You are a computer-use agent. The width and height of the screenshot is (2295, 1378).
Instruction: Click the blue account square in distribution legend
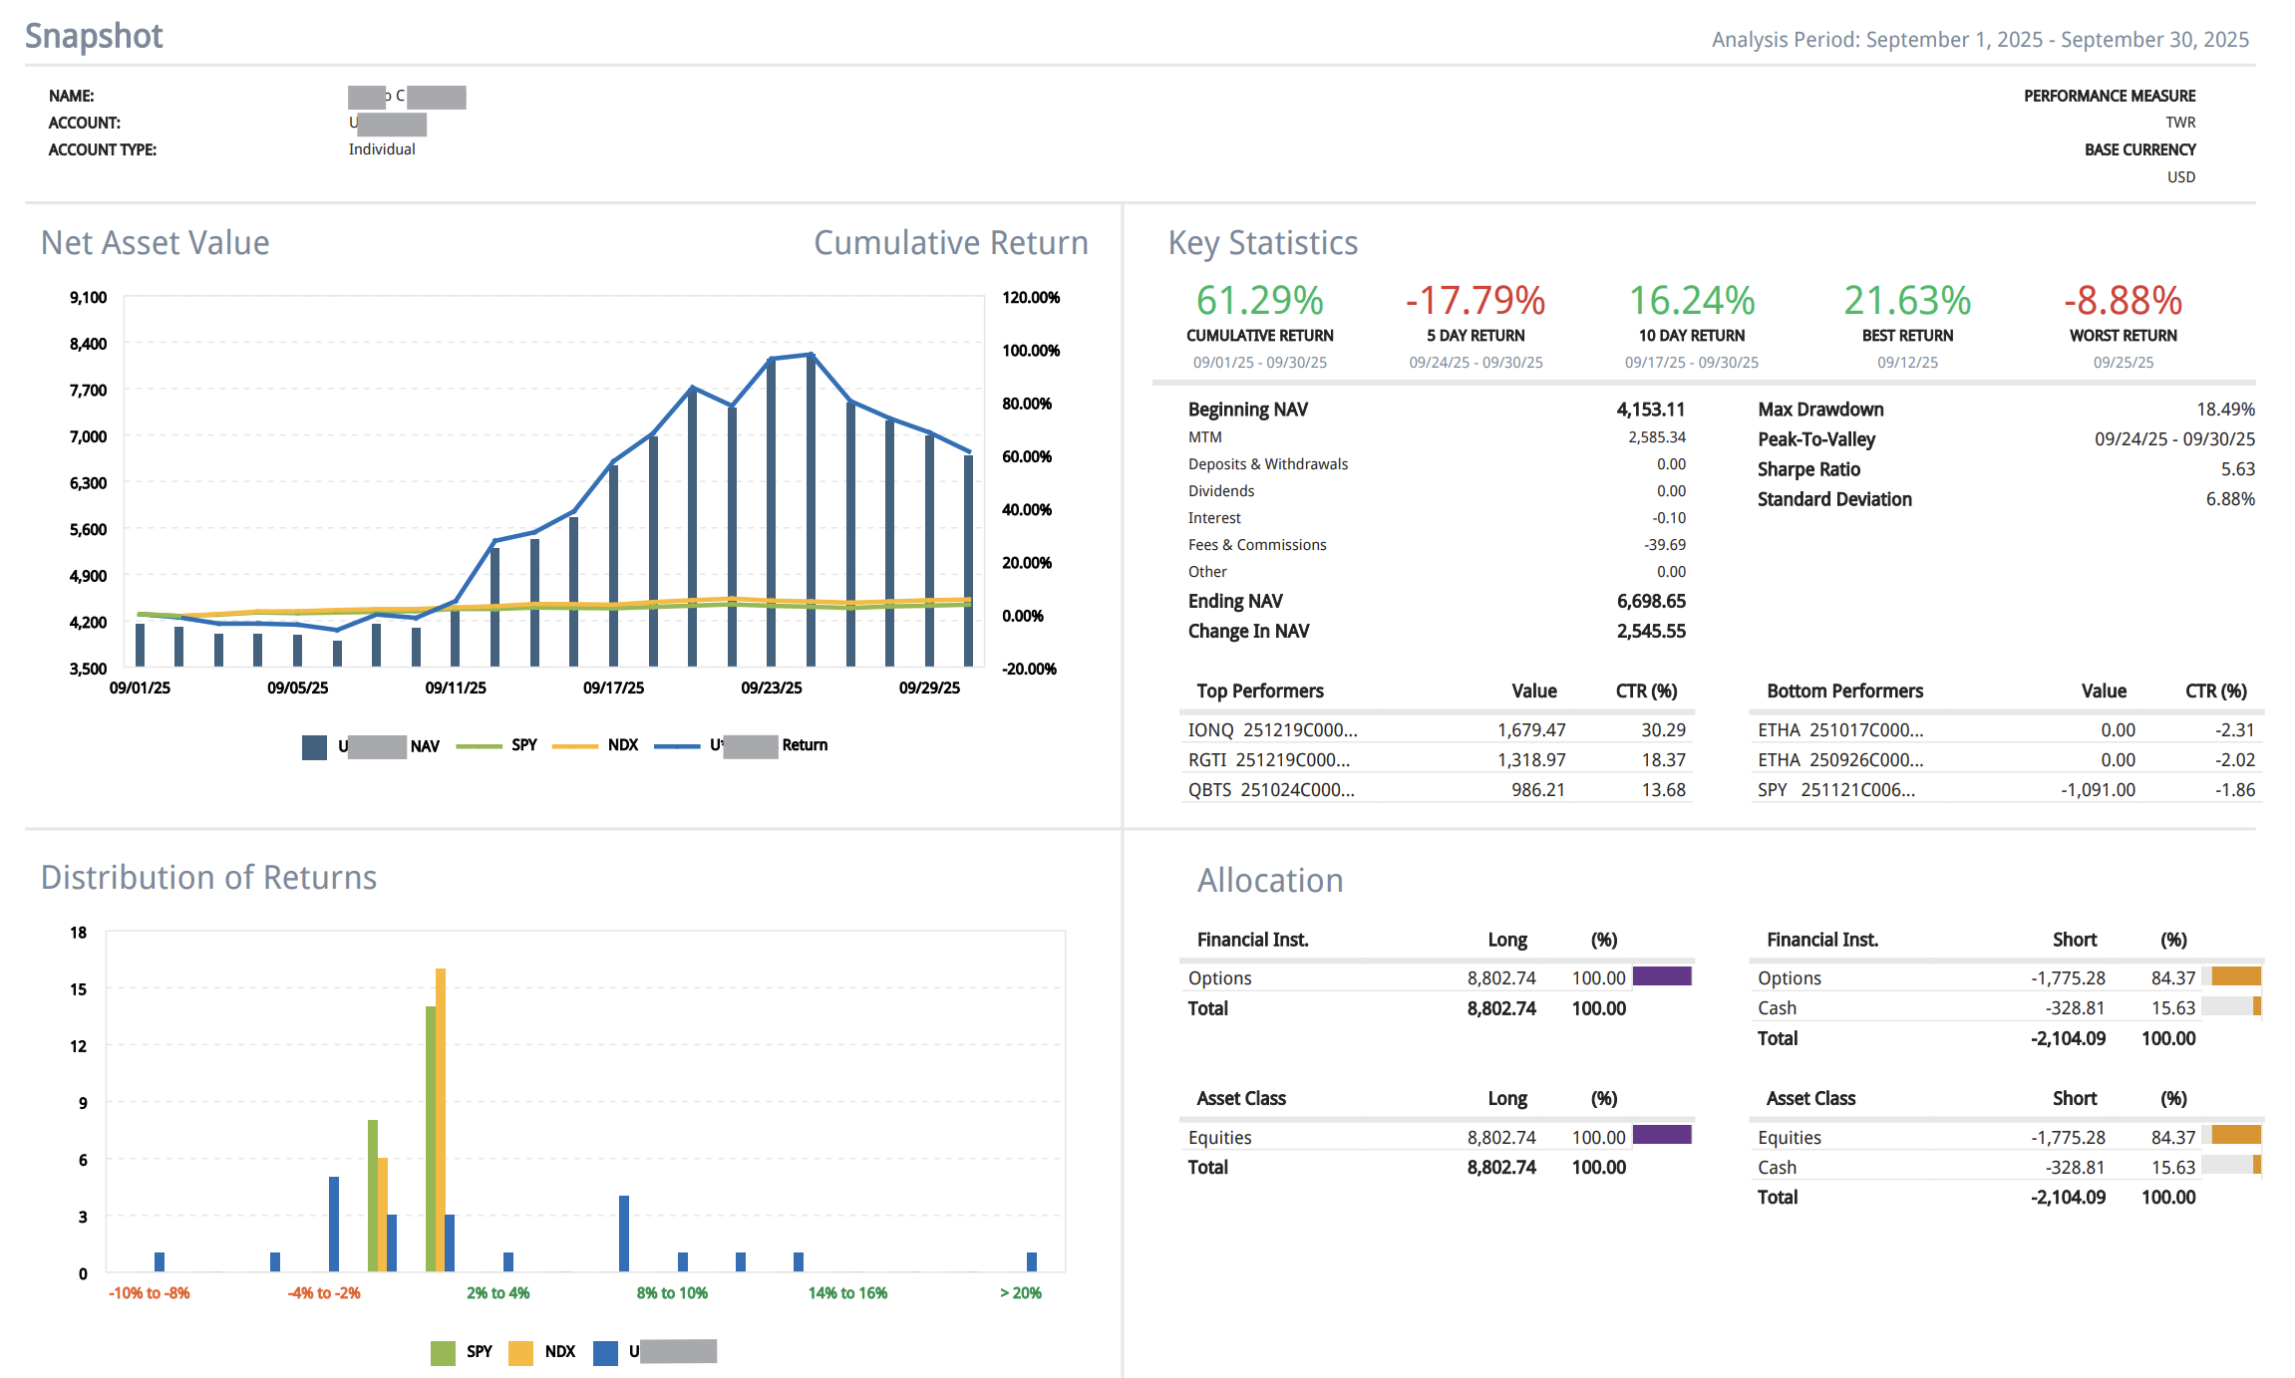[x=605, y=1352]
